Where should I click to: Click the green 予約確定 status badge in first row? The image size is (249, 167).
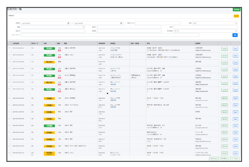49,48
